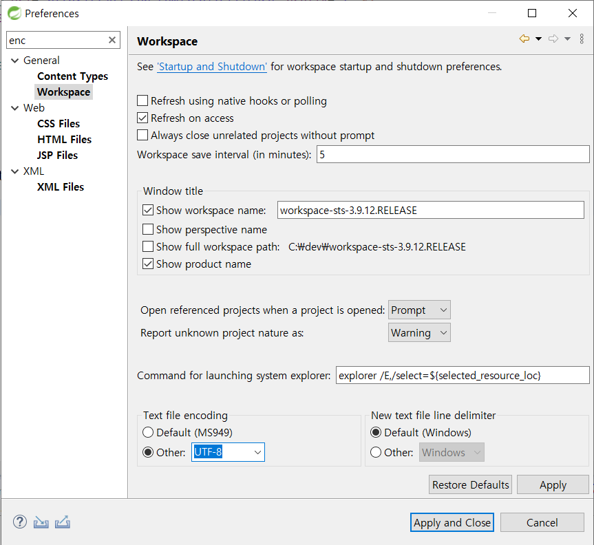The width and height of the screenshot is (594, 545).
Task: Enable Show full workspace path
Action: tap(148, 246)
